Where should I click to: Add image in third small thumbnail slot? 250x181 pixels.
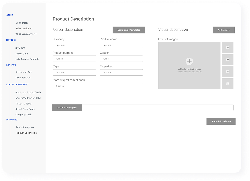[x=228, y=72]
